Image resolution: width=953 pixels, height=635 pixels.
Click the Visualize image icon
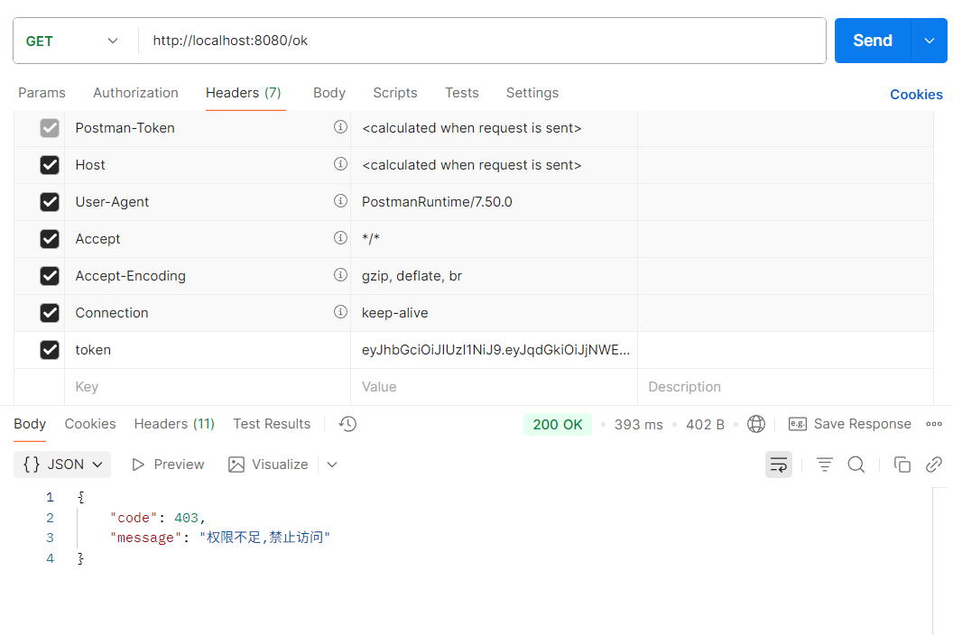pos(236,465)
